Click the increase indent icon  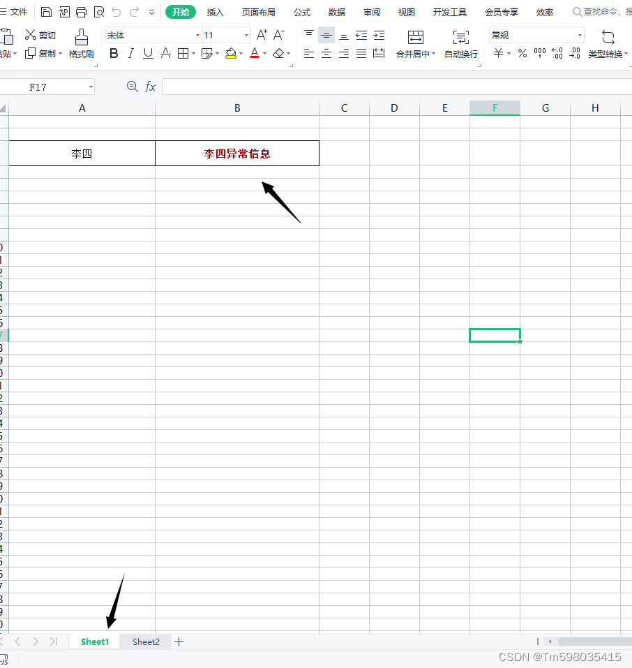[x=379, y=35]
